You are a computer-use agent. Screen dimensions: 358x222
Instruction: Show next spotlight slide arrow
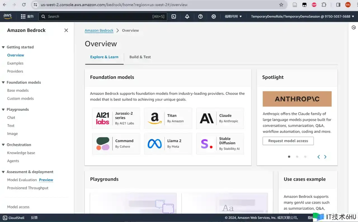click(x=325, y=157)
